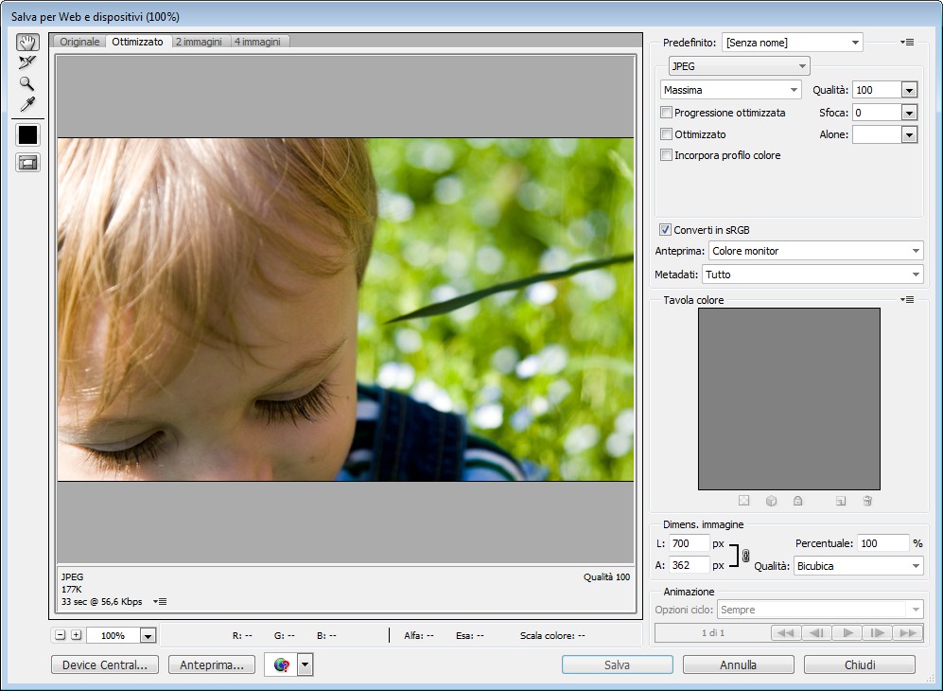Click the zoom in plus button
Screen dimensions: 943x691
(x=77, y=635)
